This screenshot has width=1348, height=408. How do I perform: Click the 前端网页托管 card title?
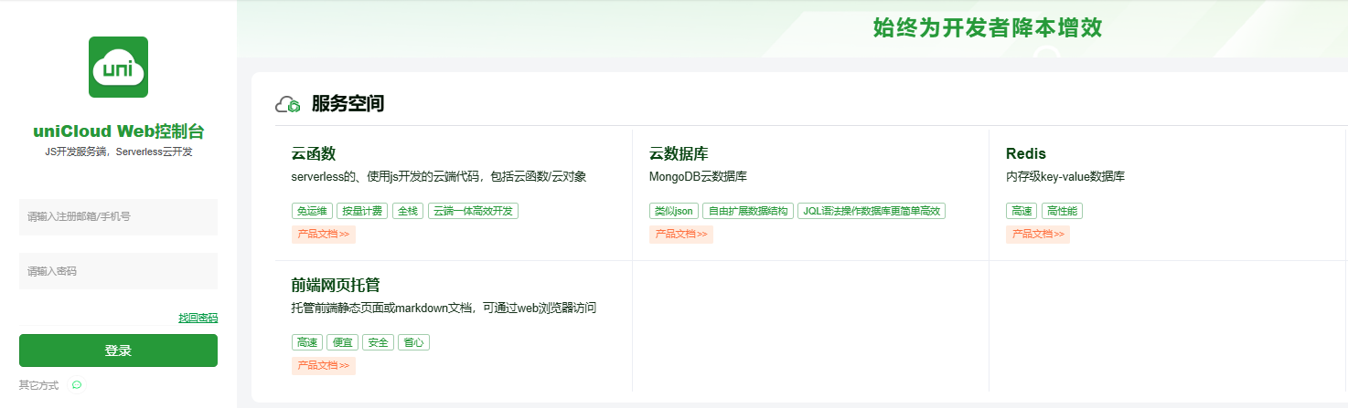pos(336,285)
